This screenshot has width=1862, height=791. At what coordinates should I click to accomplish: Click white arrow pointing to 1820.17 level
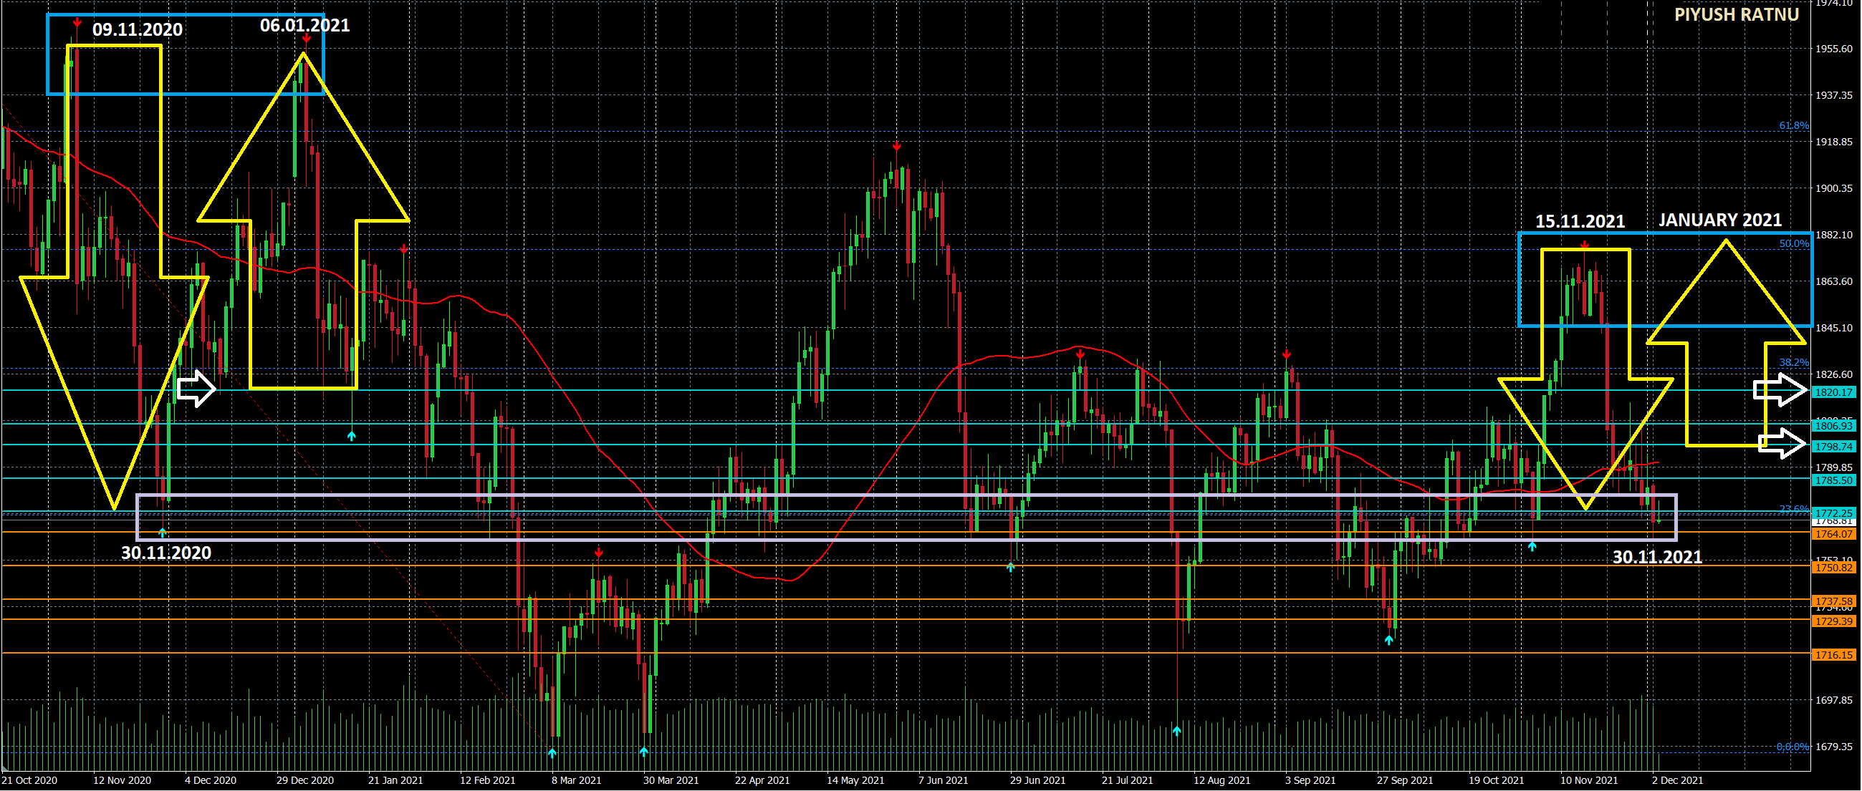click(1780, 390)
